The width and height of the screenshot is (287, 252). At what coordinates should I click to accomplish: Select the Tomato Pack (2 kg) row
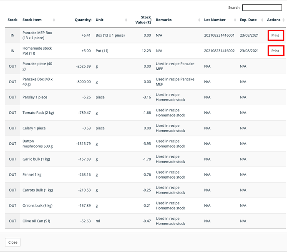(146, 113)
